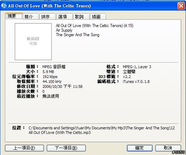Viewport: 186px width, 155px height.
Task: Open the 插圖 tab
Action: pyautogui.click(x=98, y=17)
